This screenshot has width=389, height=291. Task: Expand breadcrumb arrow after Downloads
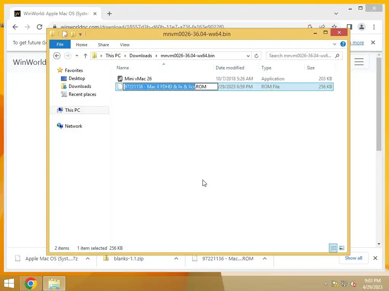point(156,56)
